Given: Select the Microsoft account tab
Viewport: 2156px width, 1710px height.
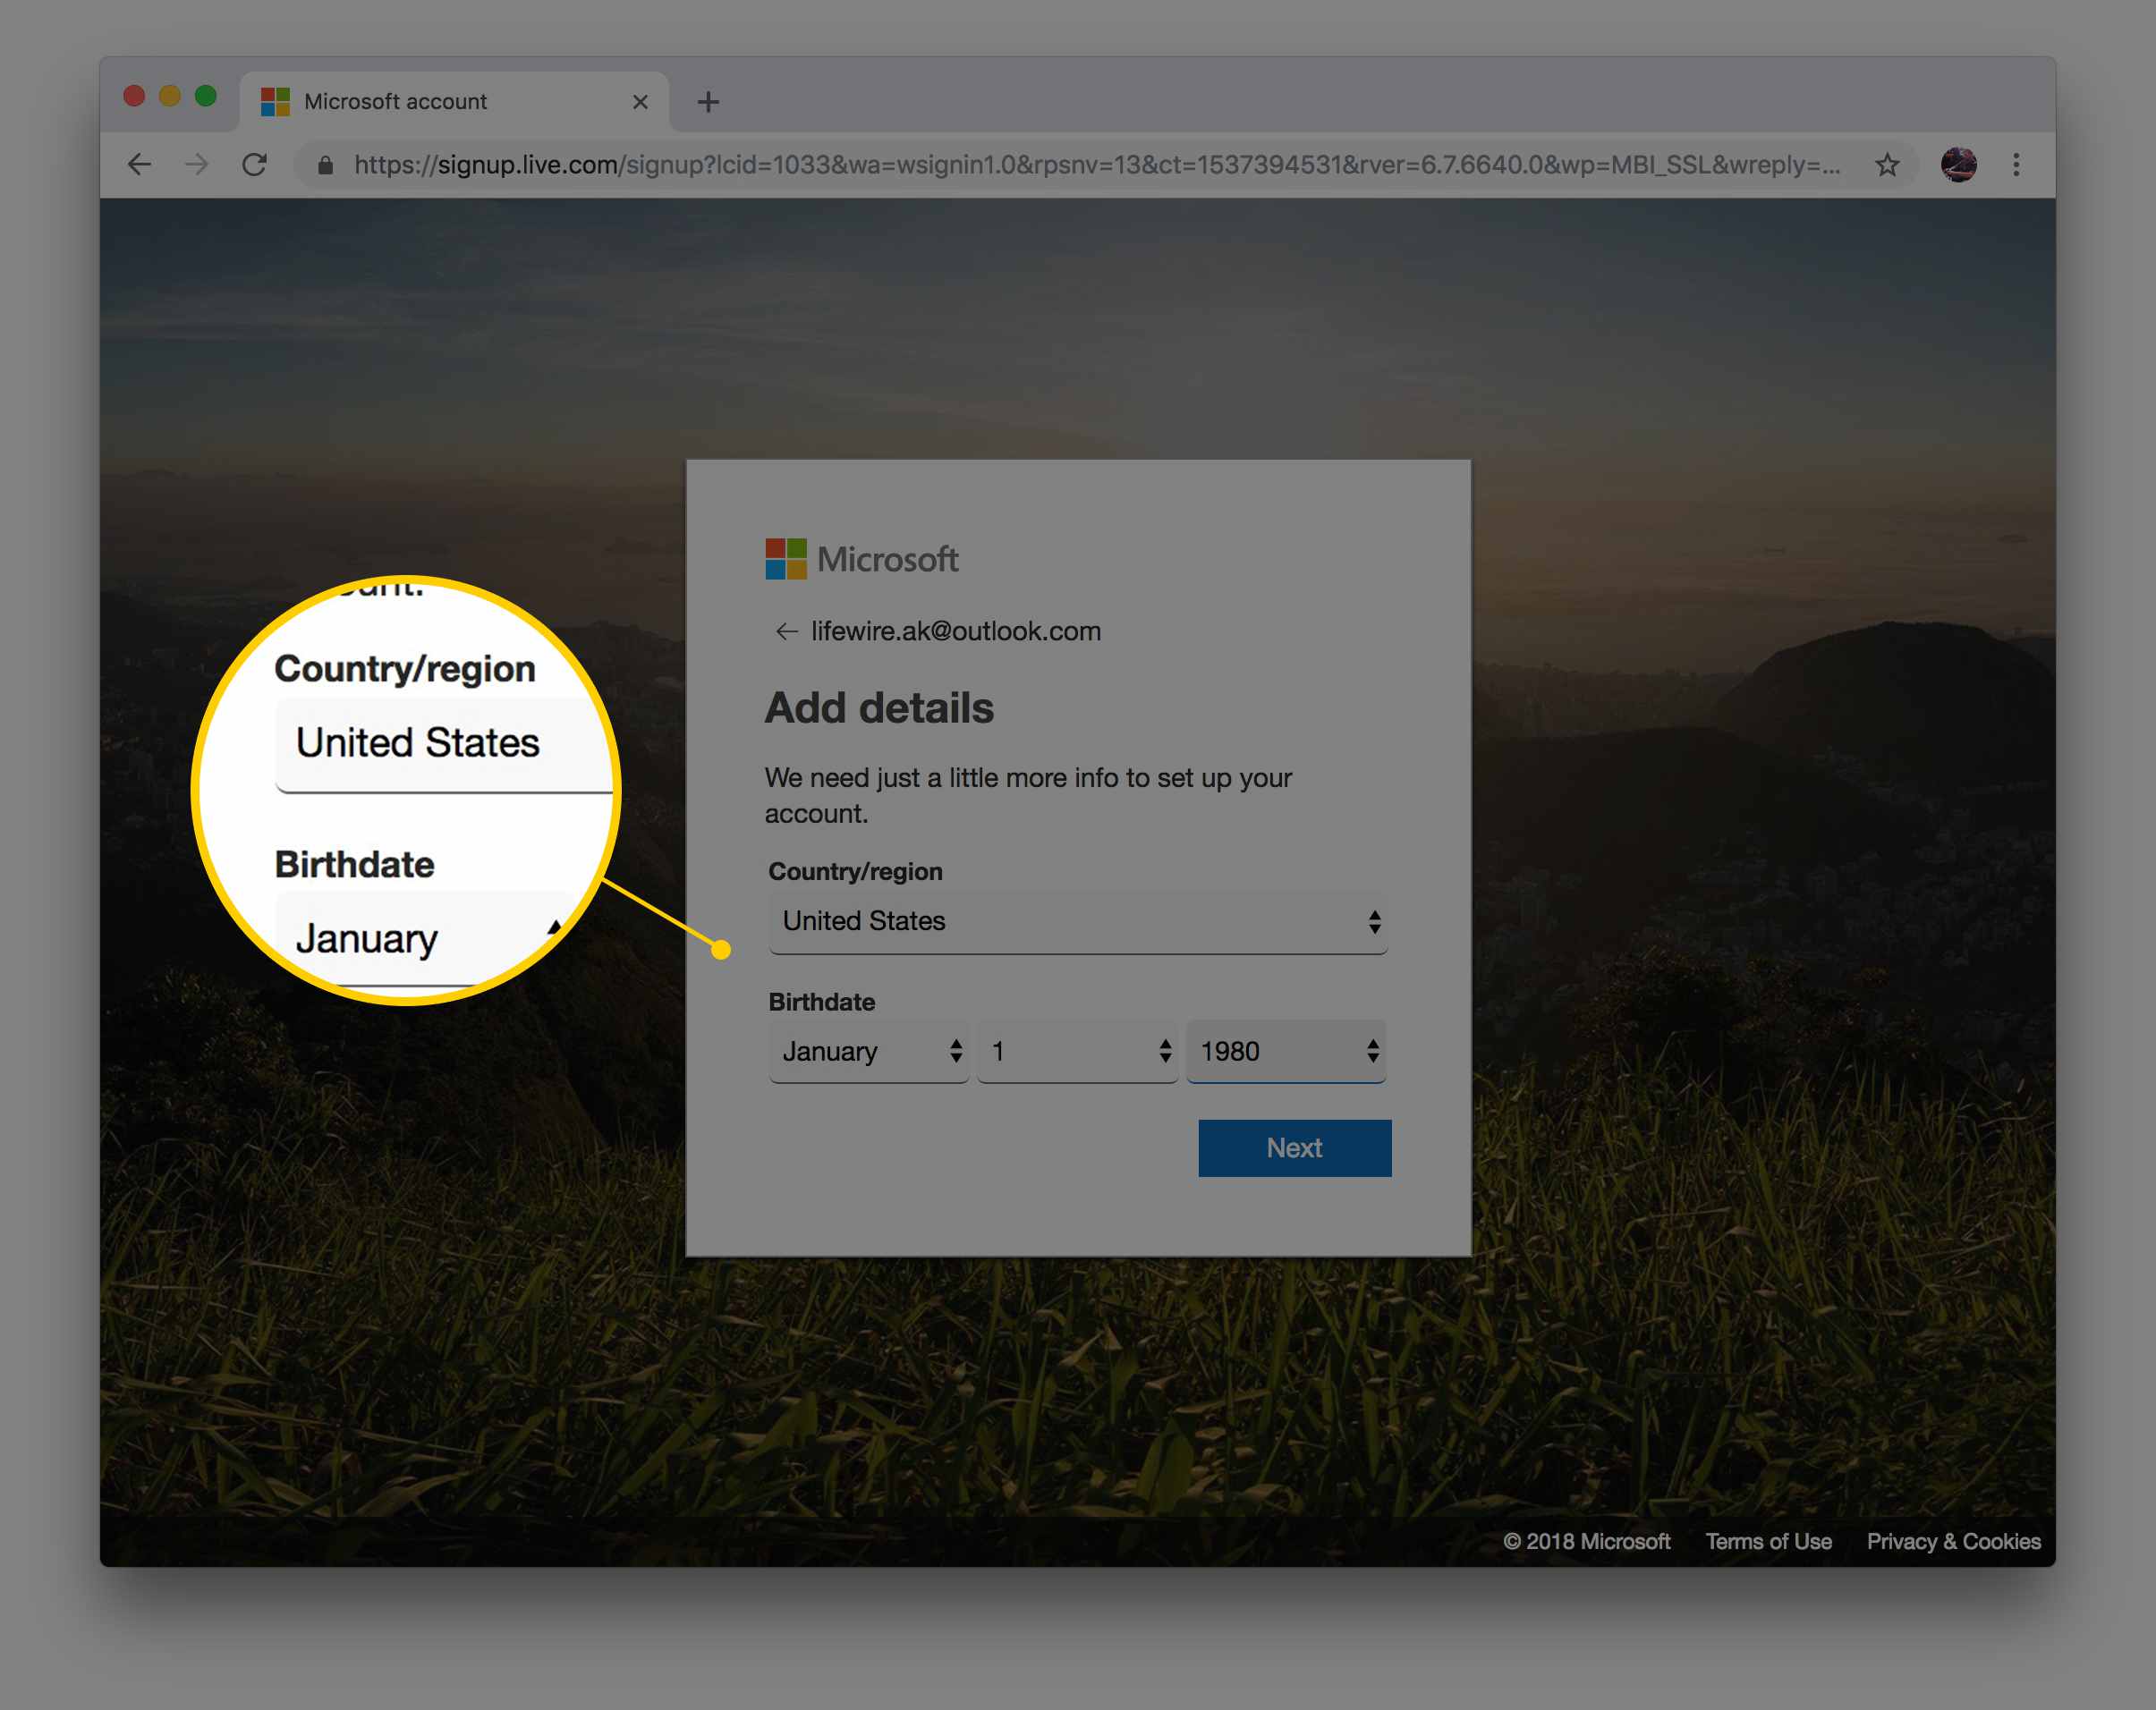Looking at the screenshot, I should point(455,102).
